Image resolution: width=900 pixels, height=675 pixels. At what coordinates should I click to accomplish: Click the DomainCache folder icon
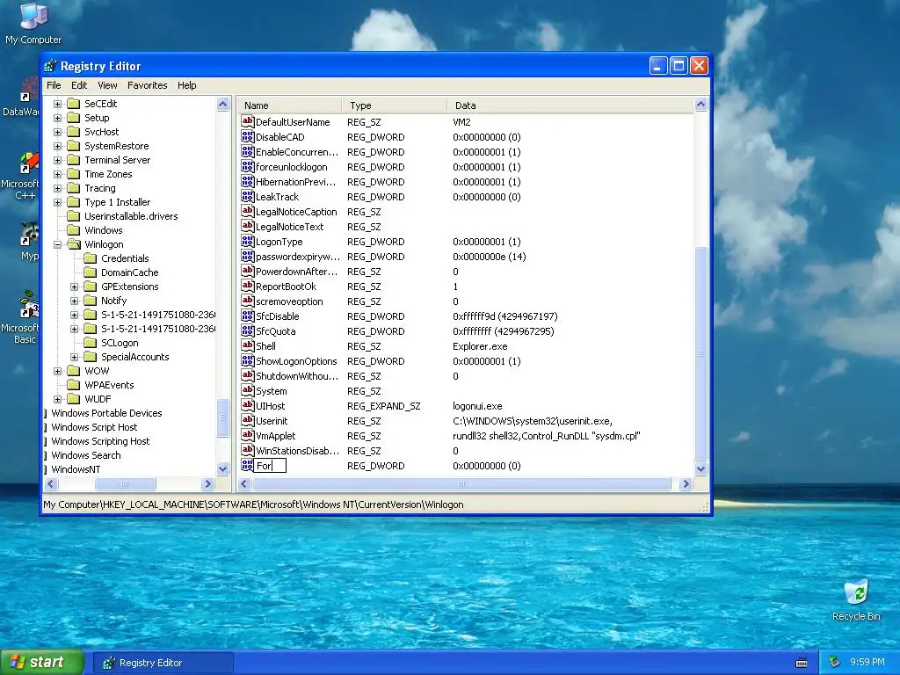point(91,272)
